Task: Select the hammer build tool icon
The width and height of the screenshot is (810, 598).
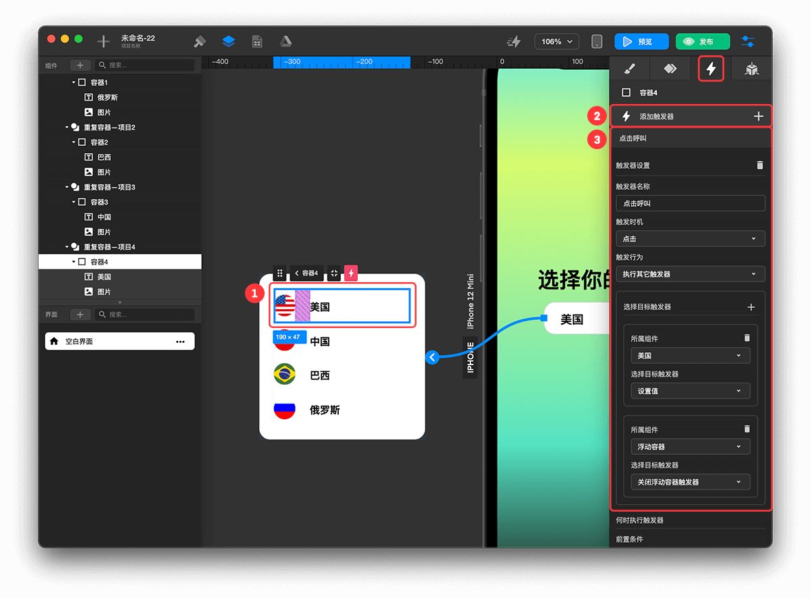Action: [x=200, y=42]
